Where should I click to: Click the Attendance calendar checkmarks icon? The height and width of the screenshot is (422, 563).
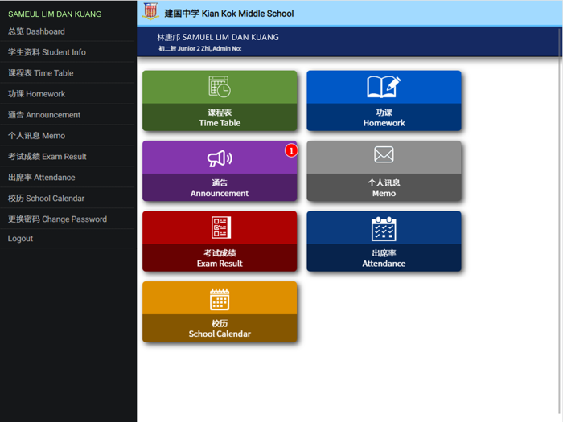(x=384, y=228)
